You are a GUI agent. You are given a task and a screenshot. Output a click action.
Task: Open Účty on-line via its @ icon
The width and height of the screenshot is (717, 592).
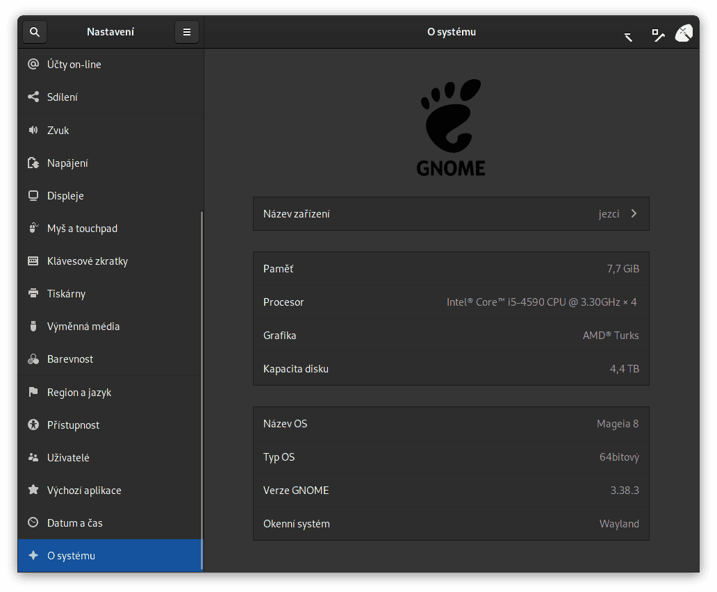(x=33, y=65)
